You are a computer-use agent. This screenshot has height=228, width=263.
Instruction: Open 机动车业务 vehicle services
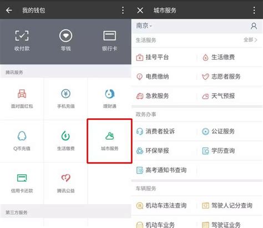(155, 225)
